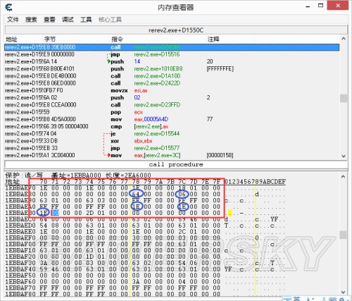Click disassembler scrollbar up arrow
The height and width of the screenshot is (301, 352).
pos(344,39)
